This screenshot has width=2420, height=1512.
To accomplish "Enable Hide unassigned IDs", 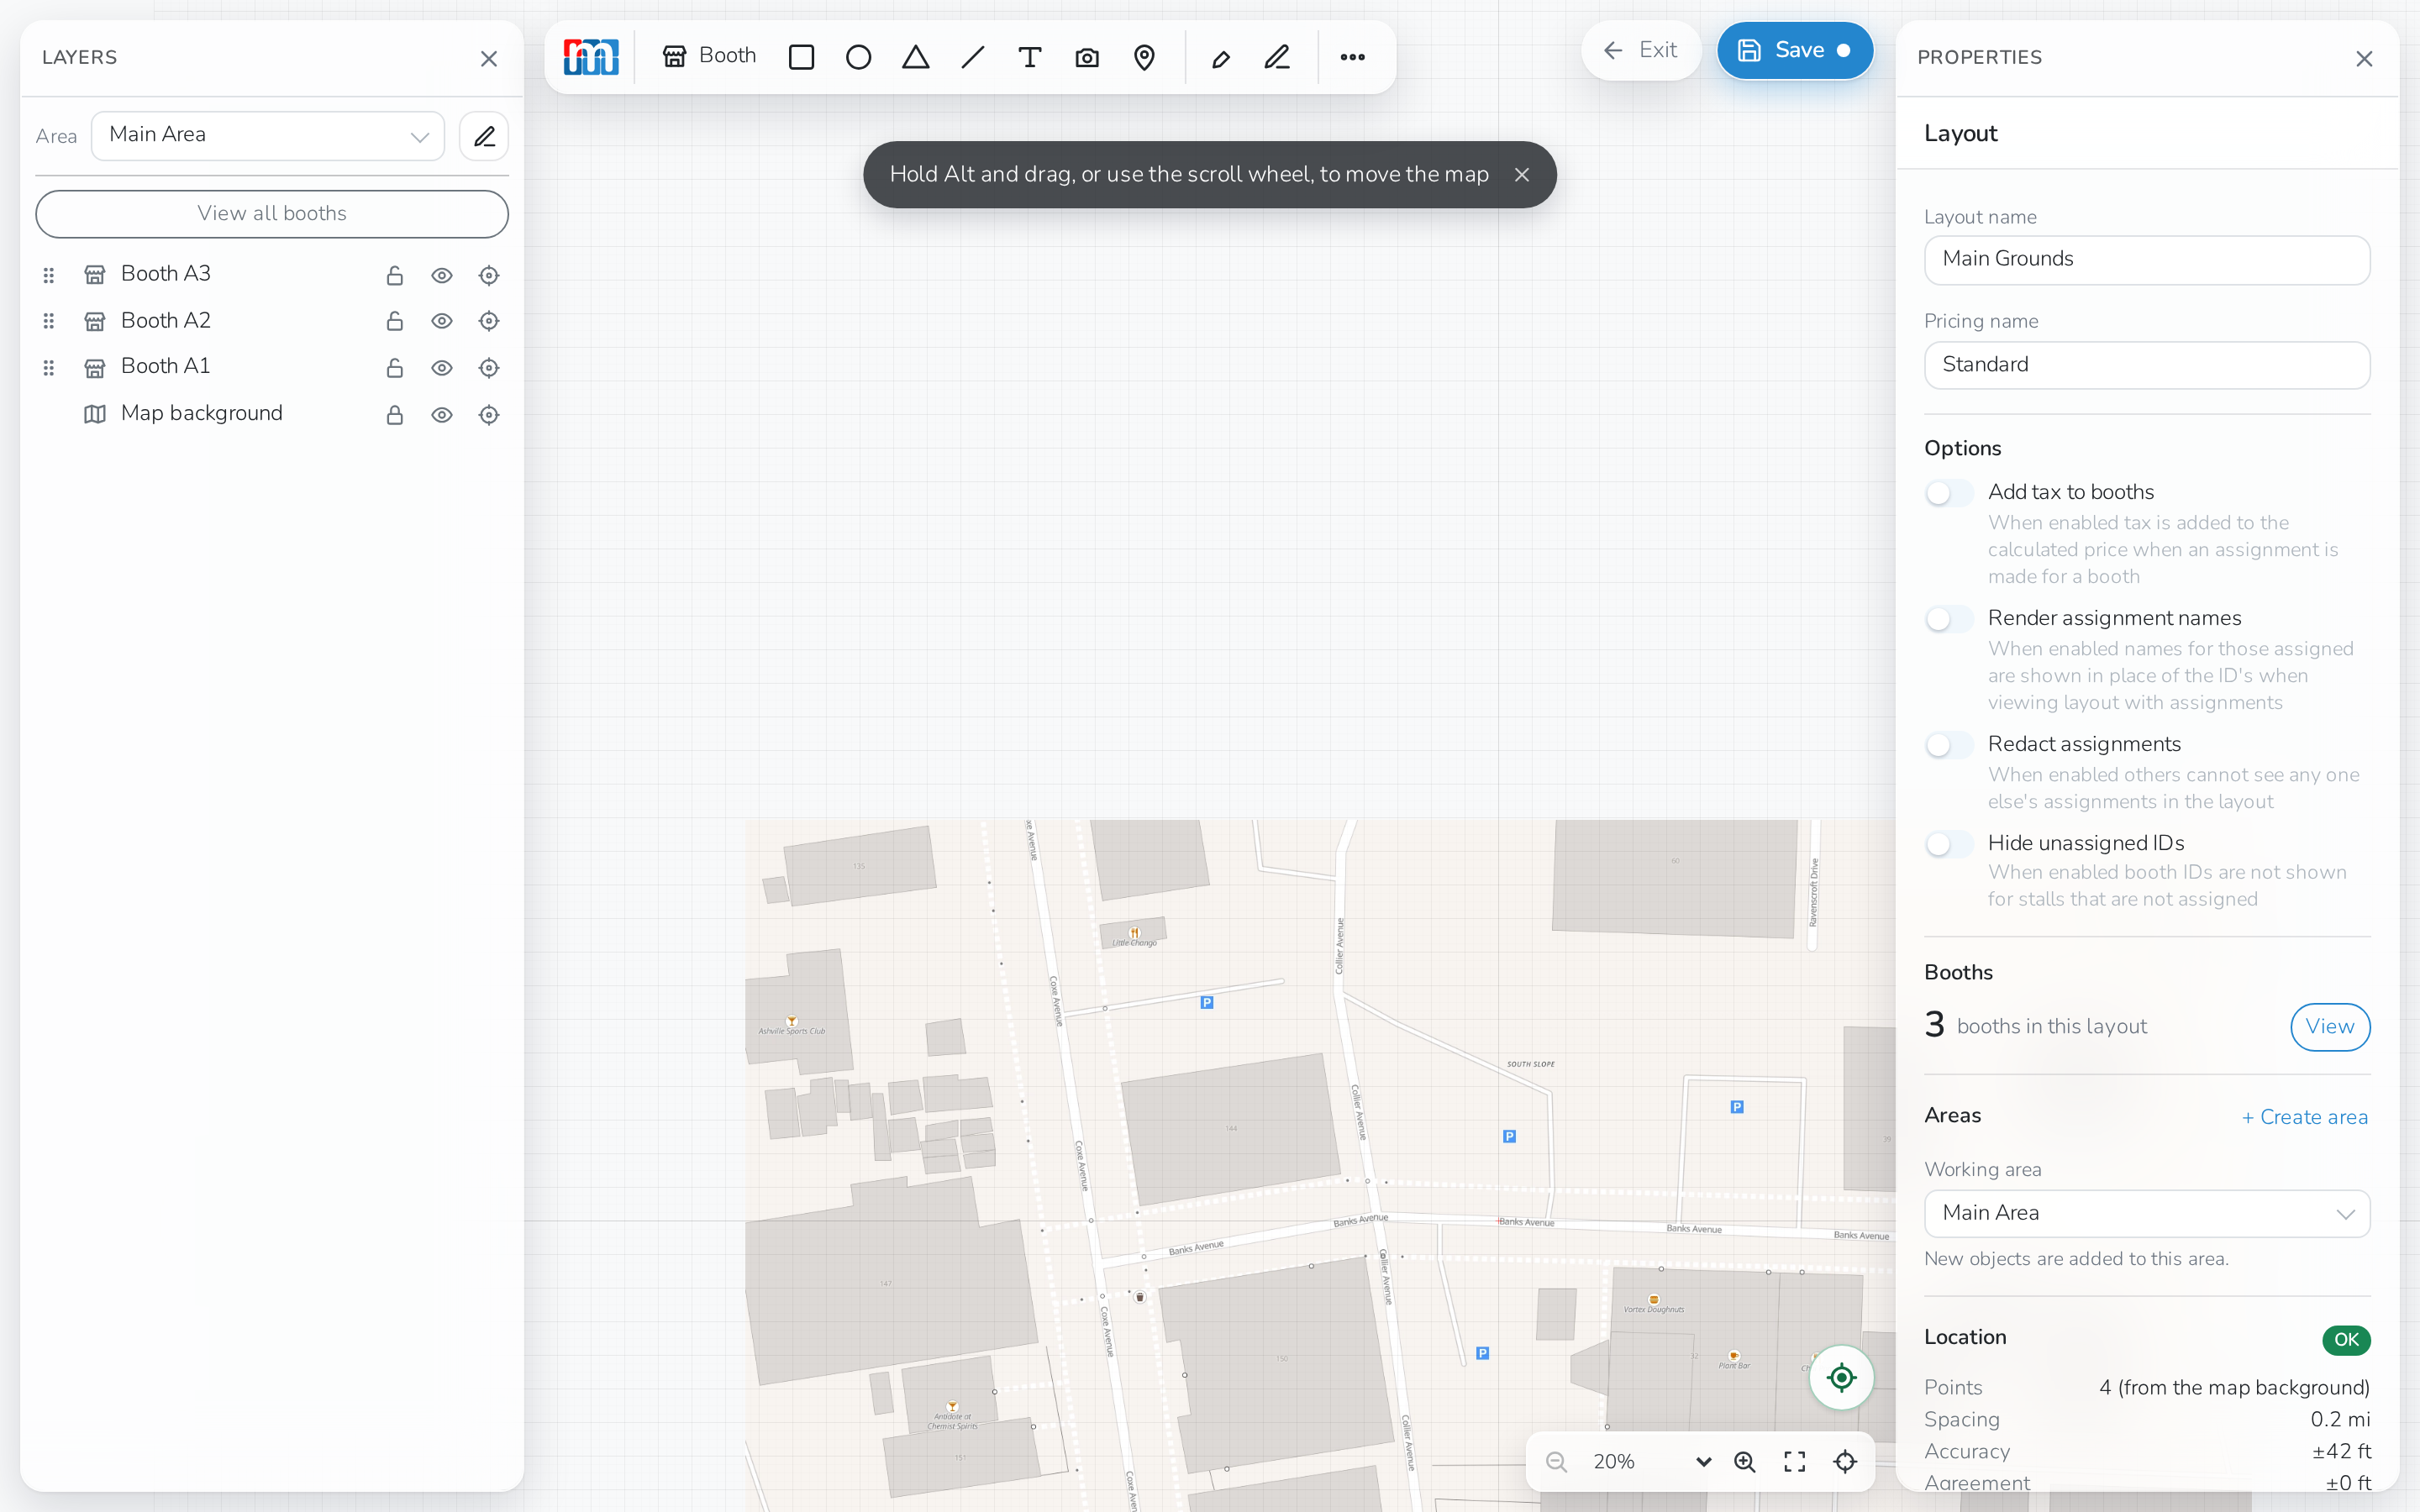I will [1949, 844].
